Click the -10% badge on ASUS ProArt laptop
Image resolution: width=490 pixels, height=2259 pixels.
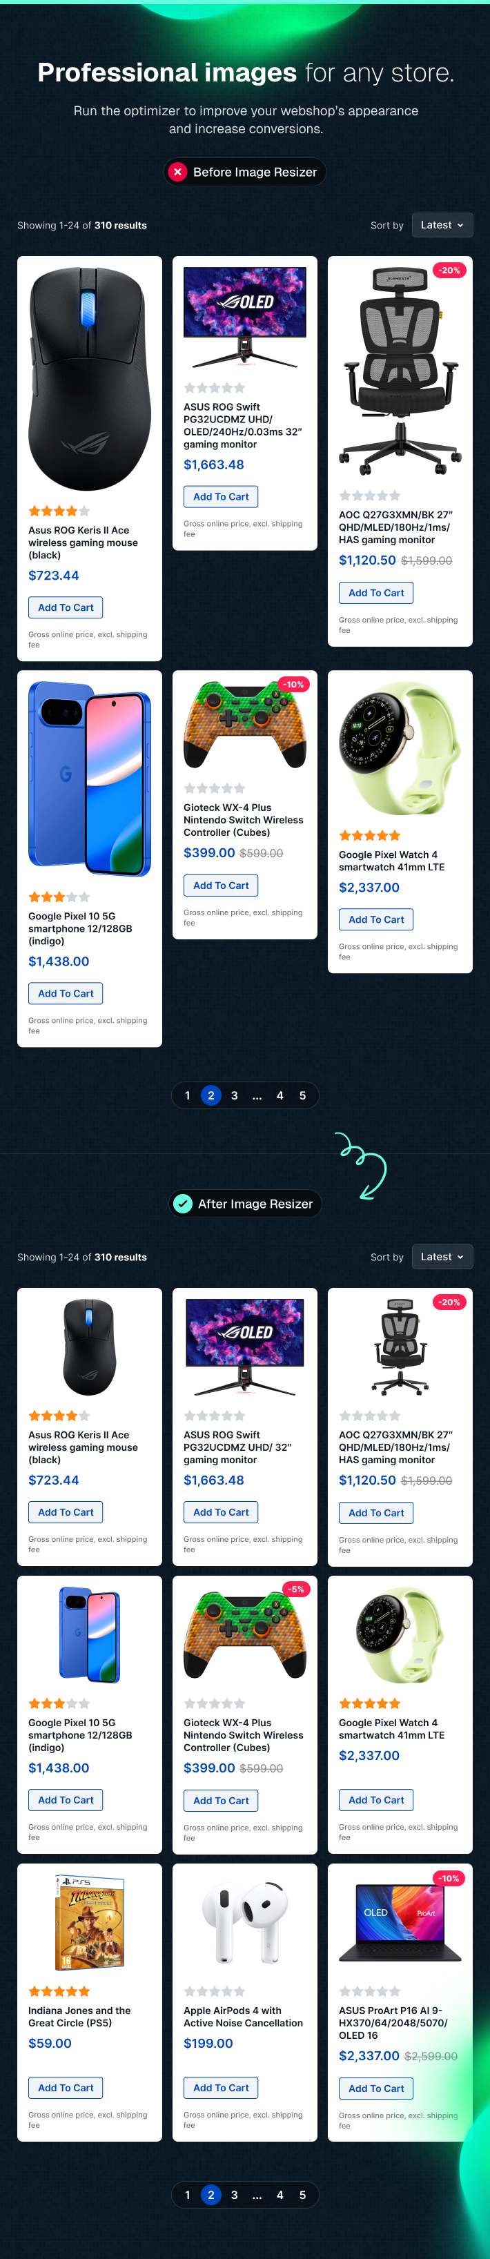[x=449, y=1877]
